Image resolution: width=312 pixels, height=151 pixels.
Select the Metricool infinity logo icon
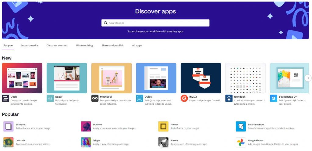tap(95, 98)
